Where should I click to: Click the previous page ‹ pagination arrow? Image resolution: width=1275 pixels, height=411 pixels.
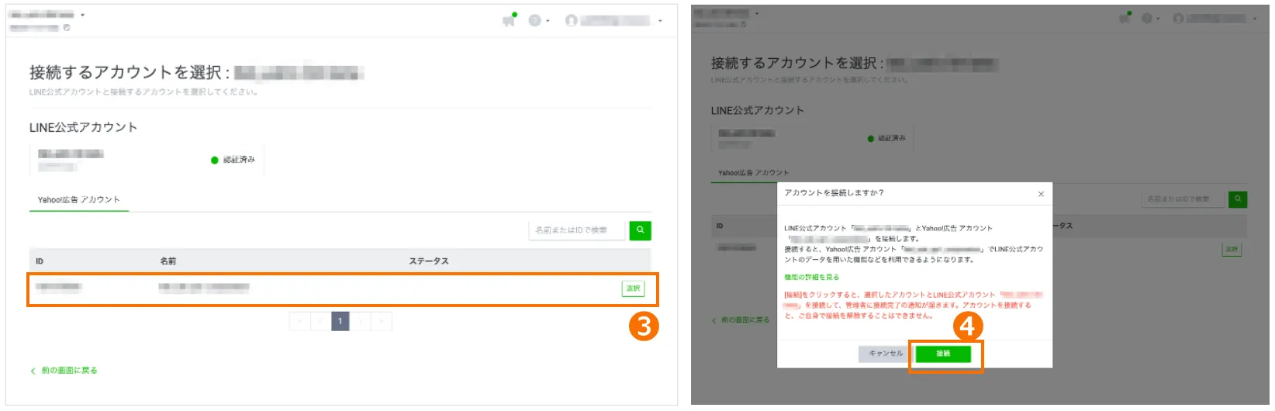pos(320,321)
